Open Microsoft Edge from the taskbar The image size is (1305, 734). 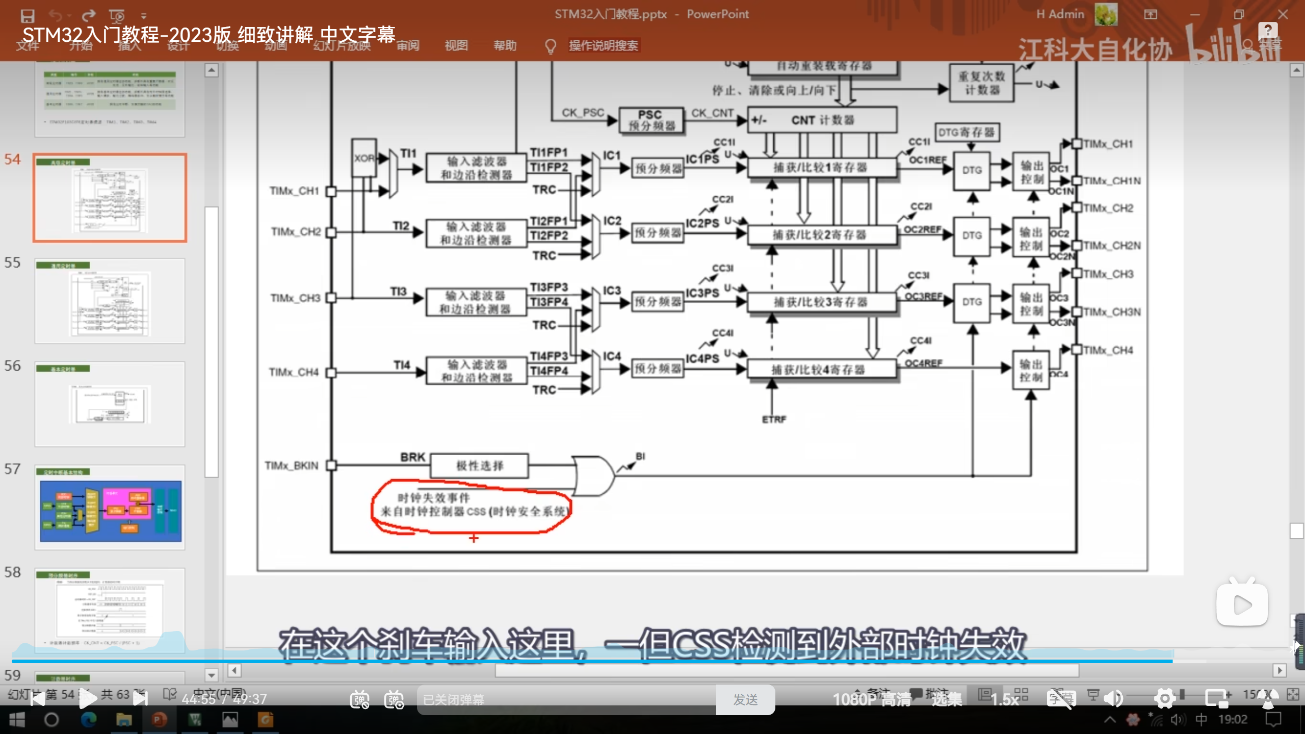point(89,720)
